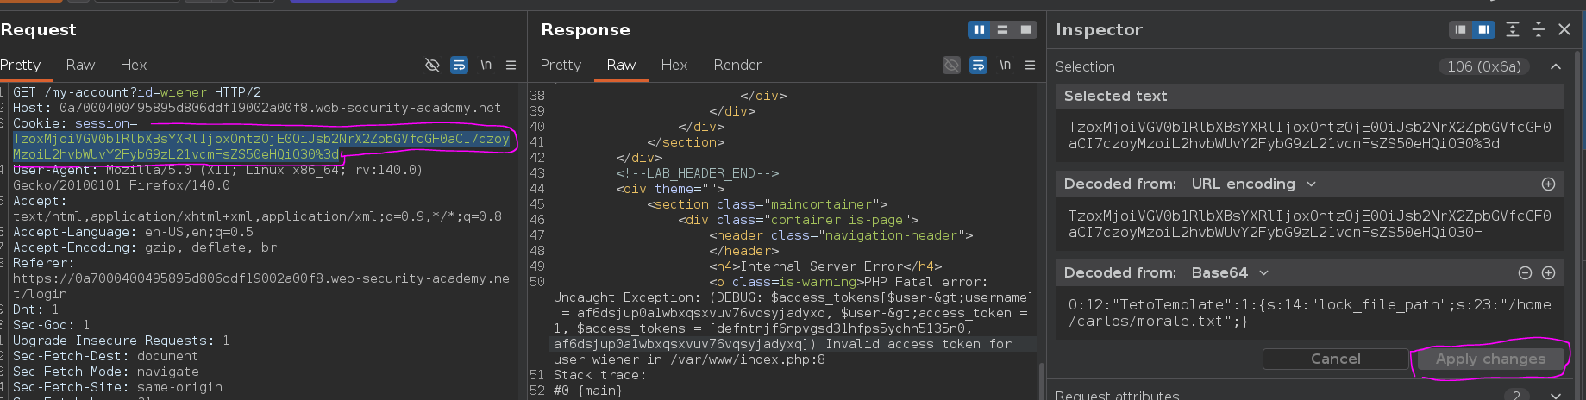
Task: Click the 106 (0x6a) selection length badge
Action: coord(1483,66)
